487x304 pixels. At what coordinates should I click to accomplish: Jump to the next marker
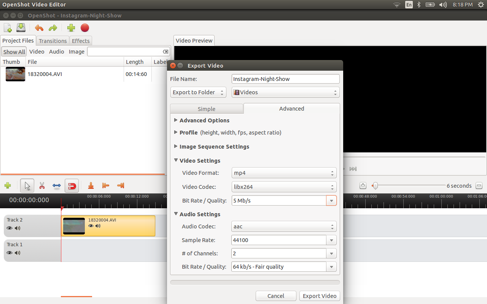(x=121, y=186)
